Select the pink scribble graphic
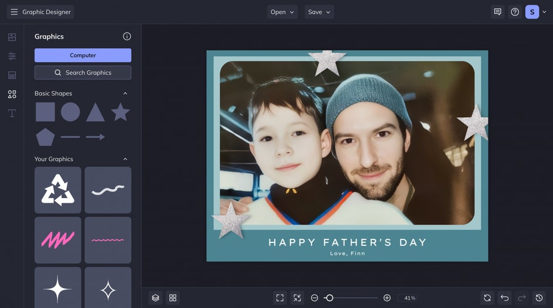This screenshot has width=553, height=308. point(58,240)
